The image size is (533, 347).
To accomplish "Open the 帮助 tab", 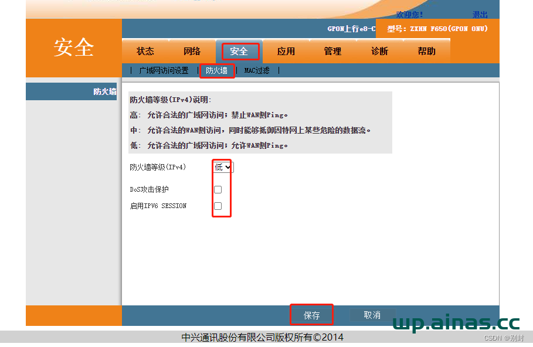I will (426, 52).
